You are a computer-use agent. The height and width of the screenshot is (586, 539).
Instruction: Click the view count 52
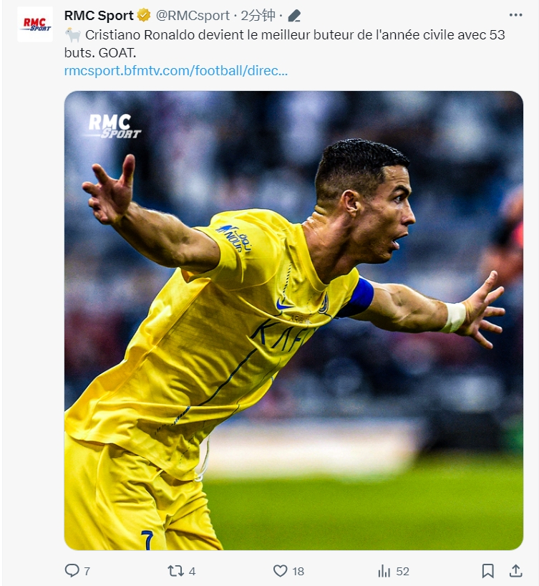403,571
